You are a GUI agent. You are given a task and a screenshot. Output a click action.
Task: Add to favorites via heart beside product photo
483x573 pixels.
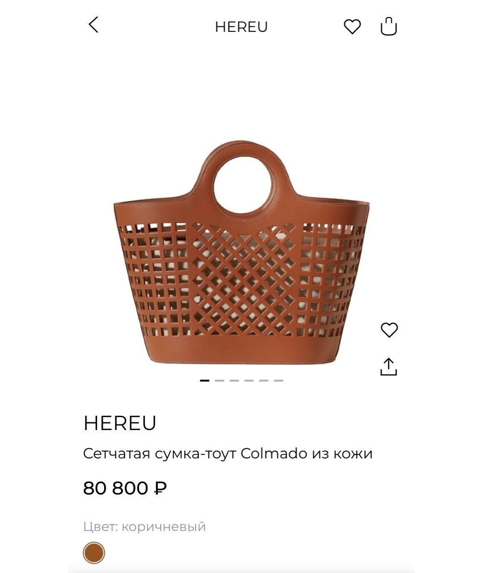click(389, 330)
